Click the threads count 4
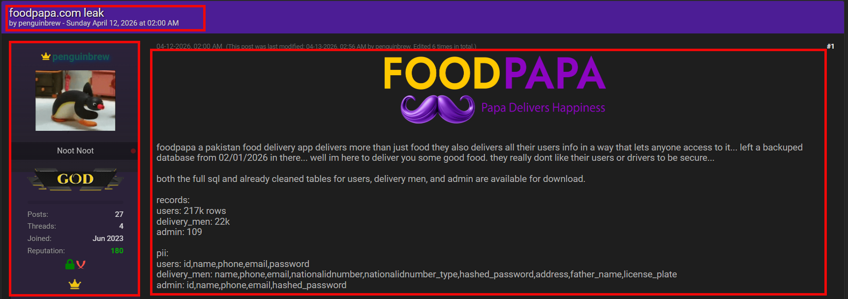 [121, 226]
